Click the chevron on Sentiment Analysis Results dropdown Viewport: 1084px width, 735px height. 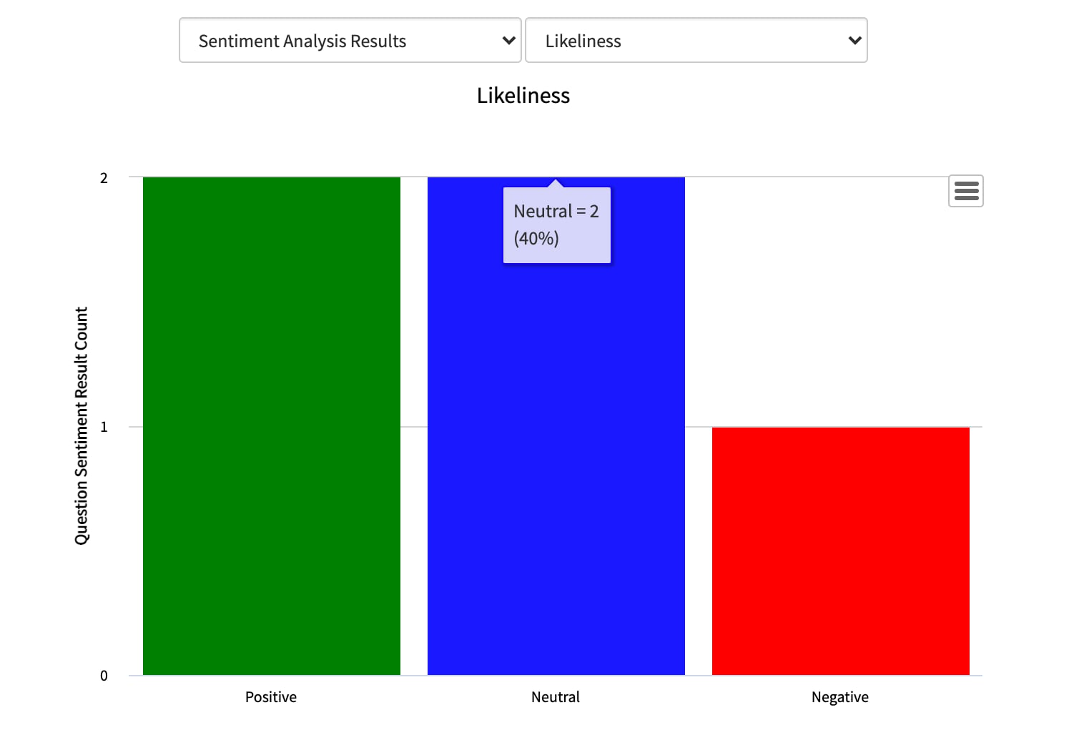[508, 41]
